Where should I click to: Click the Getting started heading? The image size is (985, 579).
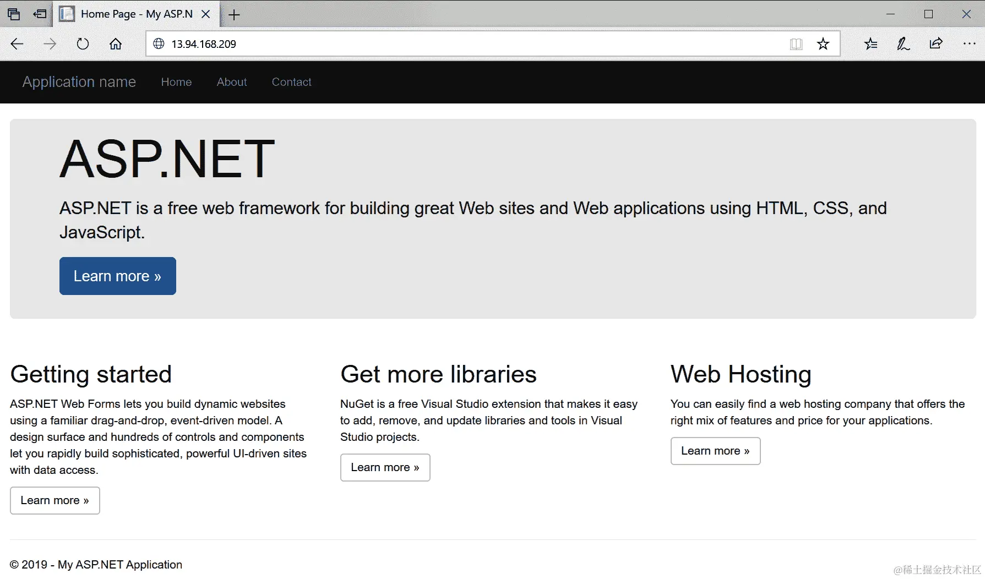91,375
